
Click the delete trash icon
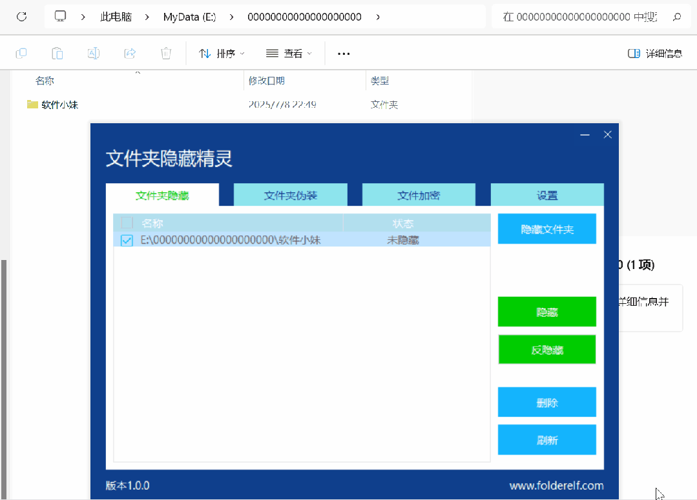coord(166,54)
